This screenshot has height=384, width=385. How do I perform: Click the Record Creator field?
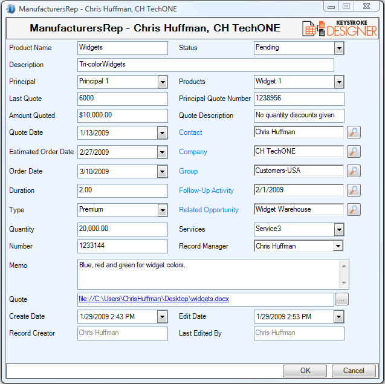tap(123, 333)
